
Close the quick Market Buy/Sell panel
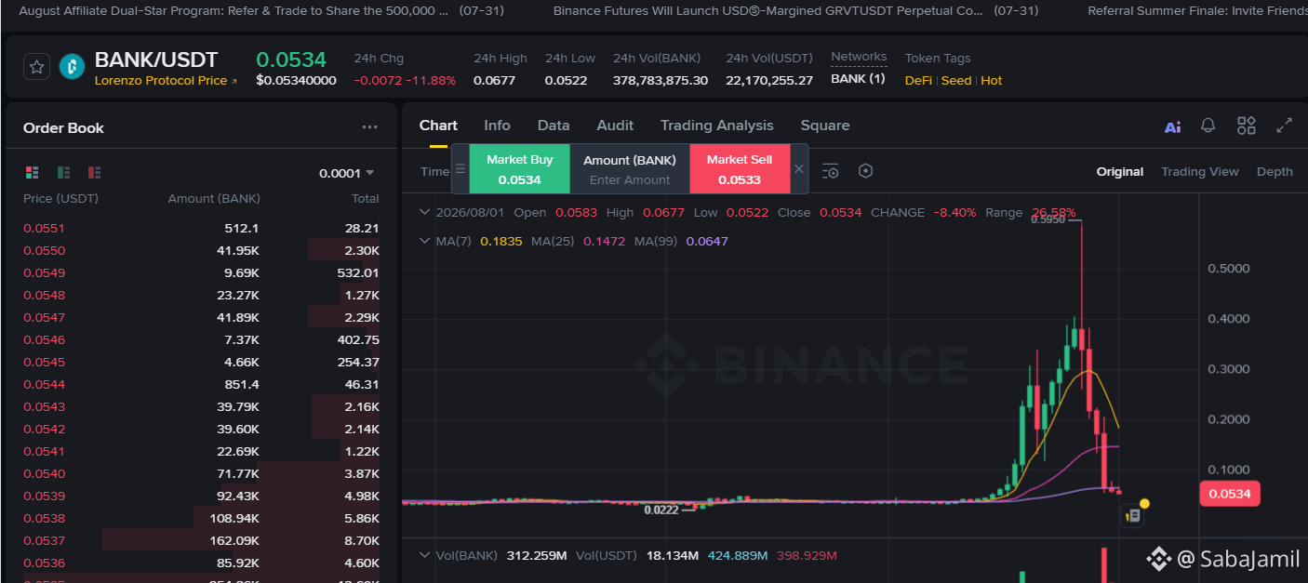coord(798,169)
